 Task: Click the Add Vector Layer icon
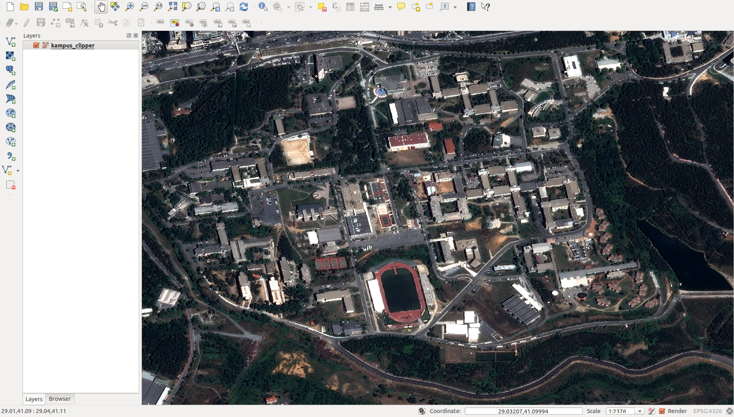11,42
